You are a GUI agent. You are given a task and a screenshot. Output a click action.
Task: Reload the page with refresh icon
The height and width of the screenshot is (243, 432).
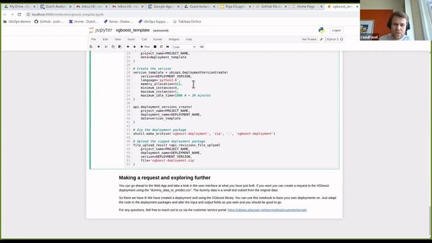click(x=20, y=14)
